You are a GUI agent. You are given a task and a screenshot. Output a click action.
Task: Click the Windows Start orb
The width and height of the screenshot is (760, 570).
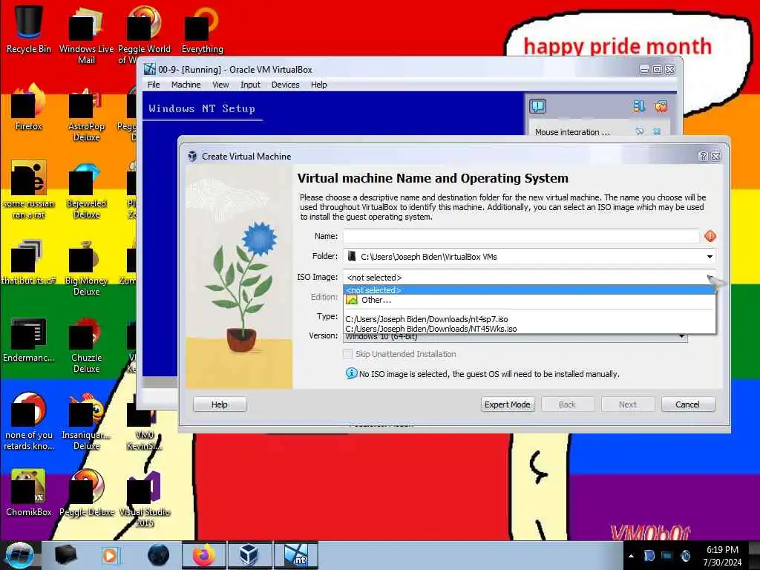point(19,555)
